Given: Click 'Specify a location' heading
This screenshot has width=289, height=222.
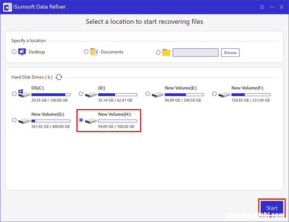Looking at the screenshot, I should tap(28, 41).
